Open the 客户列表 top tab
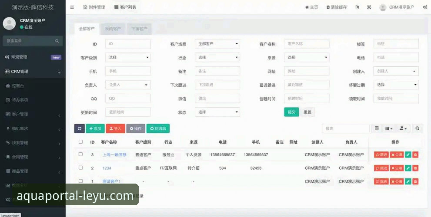The image size is (431, 217). pyautogui.click(x=125, y=7)
